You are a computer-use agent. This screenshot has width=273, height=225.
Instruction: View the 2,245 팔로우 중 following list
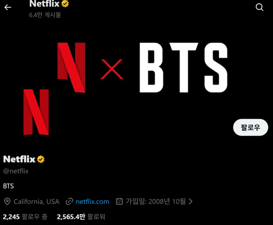25,217
